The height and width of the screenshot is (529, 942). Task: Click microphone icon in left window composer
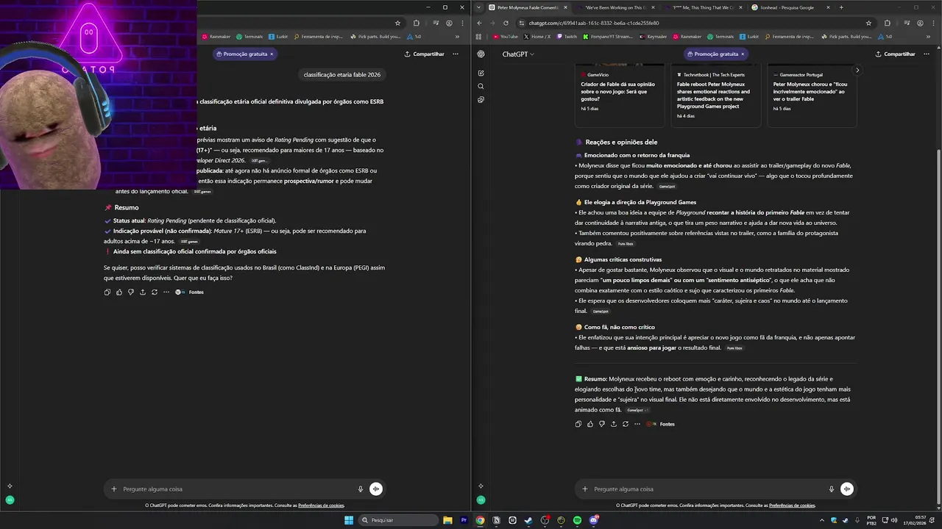pos(361,489)
